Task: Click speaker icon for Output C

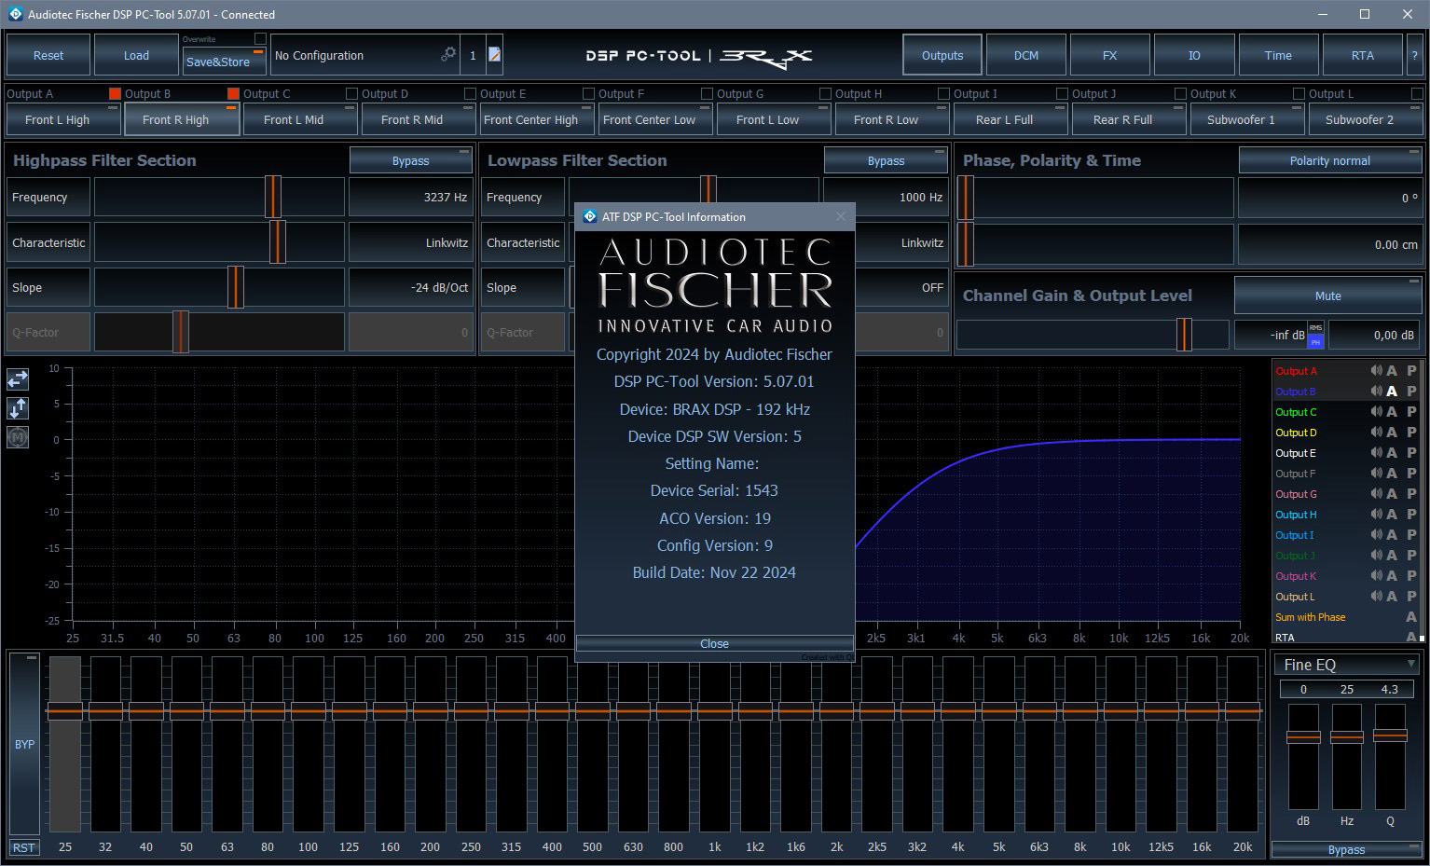Action: pyautogui.click(x=1376, y=412)
